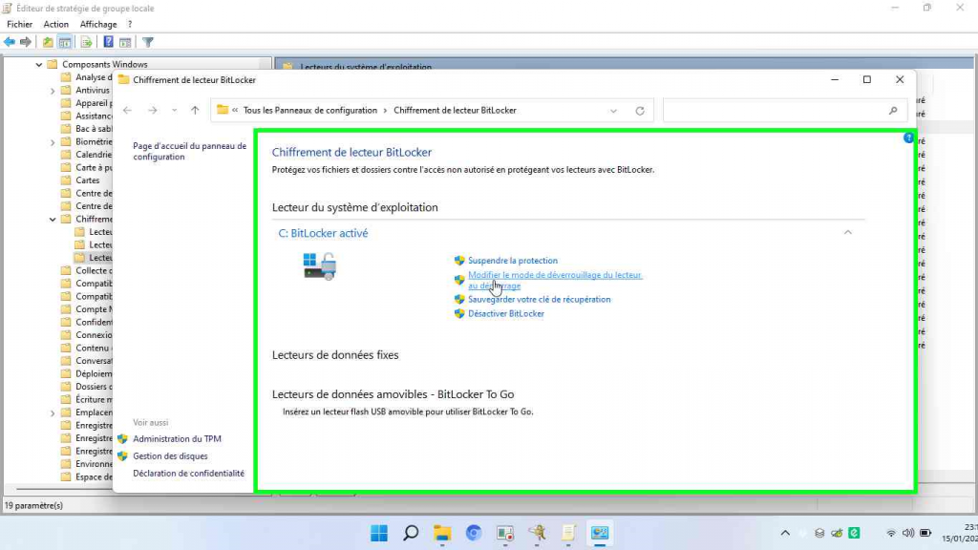Go up one level with up arrow
This screenshot has width=978, height=550.
(x=195, y=111)
